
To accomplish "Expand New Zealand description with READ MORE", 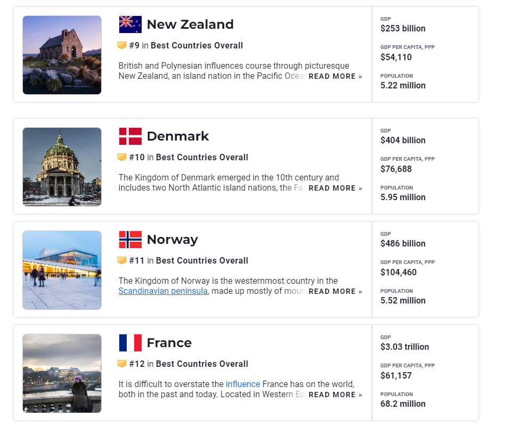I will pyautogui.click(x=335, y=76).
